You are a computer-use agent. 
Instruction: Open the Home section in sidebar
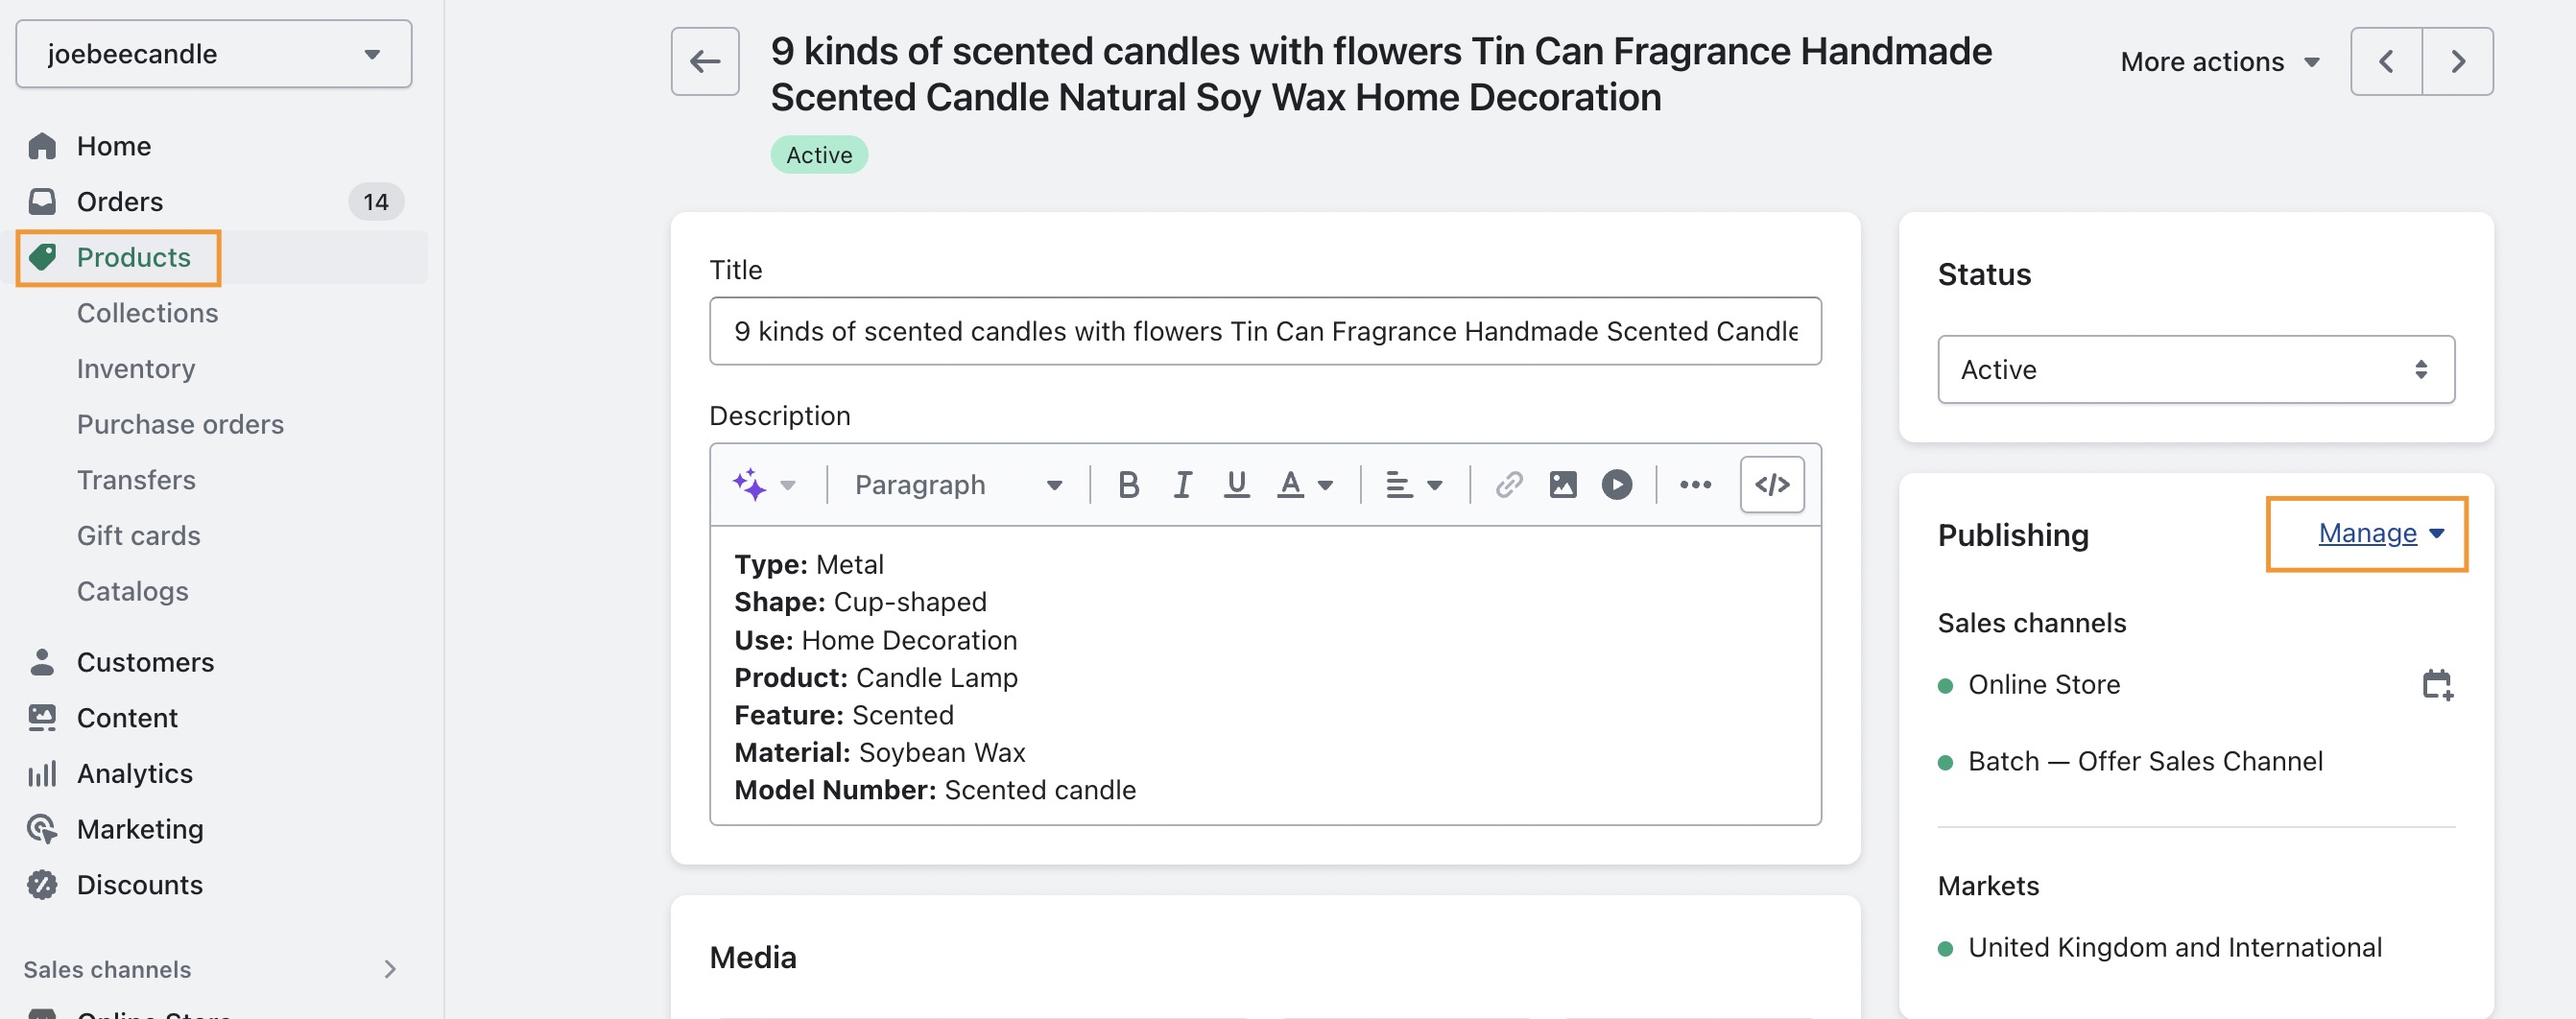[x=113, y=146]
